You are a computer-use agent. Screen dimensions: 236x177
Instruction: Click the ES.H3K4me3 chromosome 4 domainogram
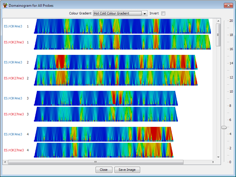click(x=104, y=134)
